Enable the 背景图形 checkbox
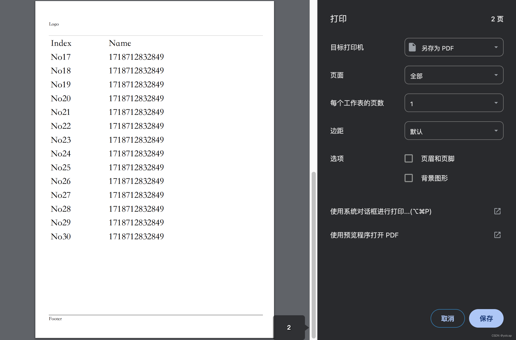 pyautogui.click(x=409, y=178)
